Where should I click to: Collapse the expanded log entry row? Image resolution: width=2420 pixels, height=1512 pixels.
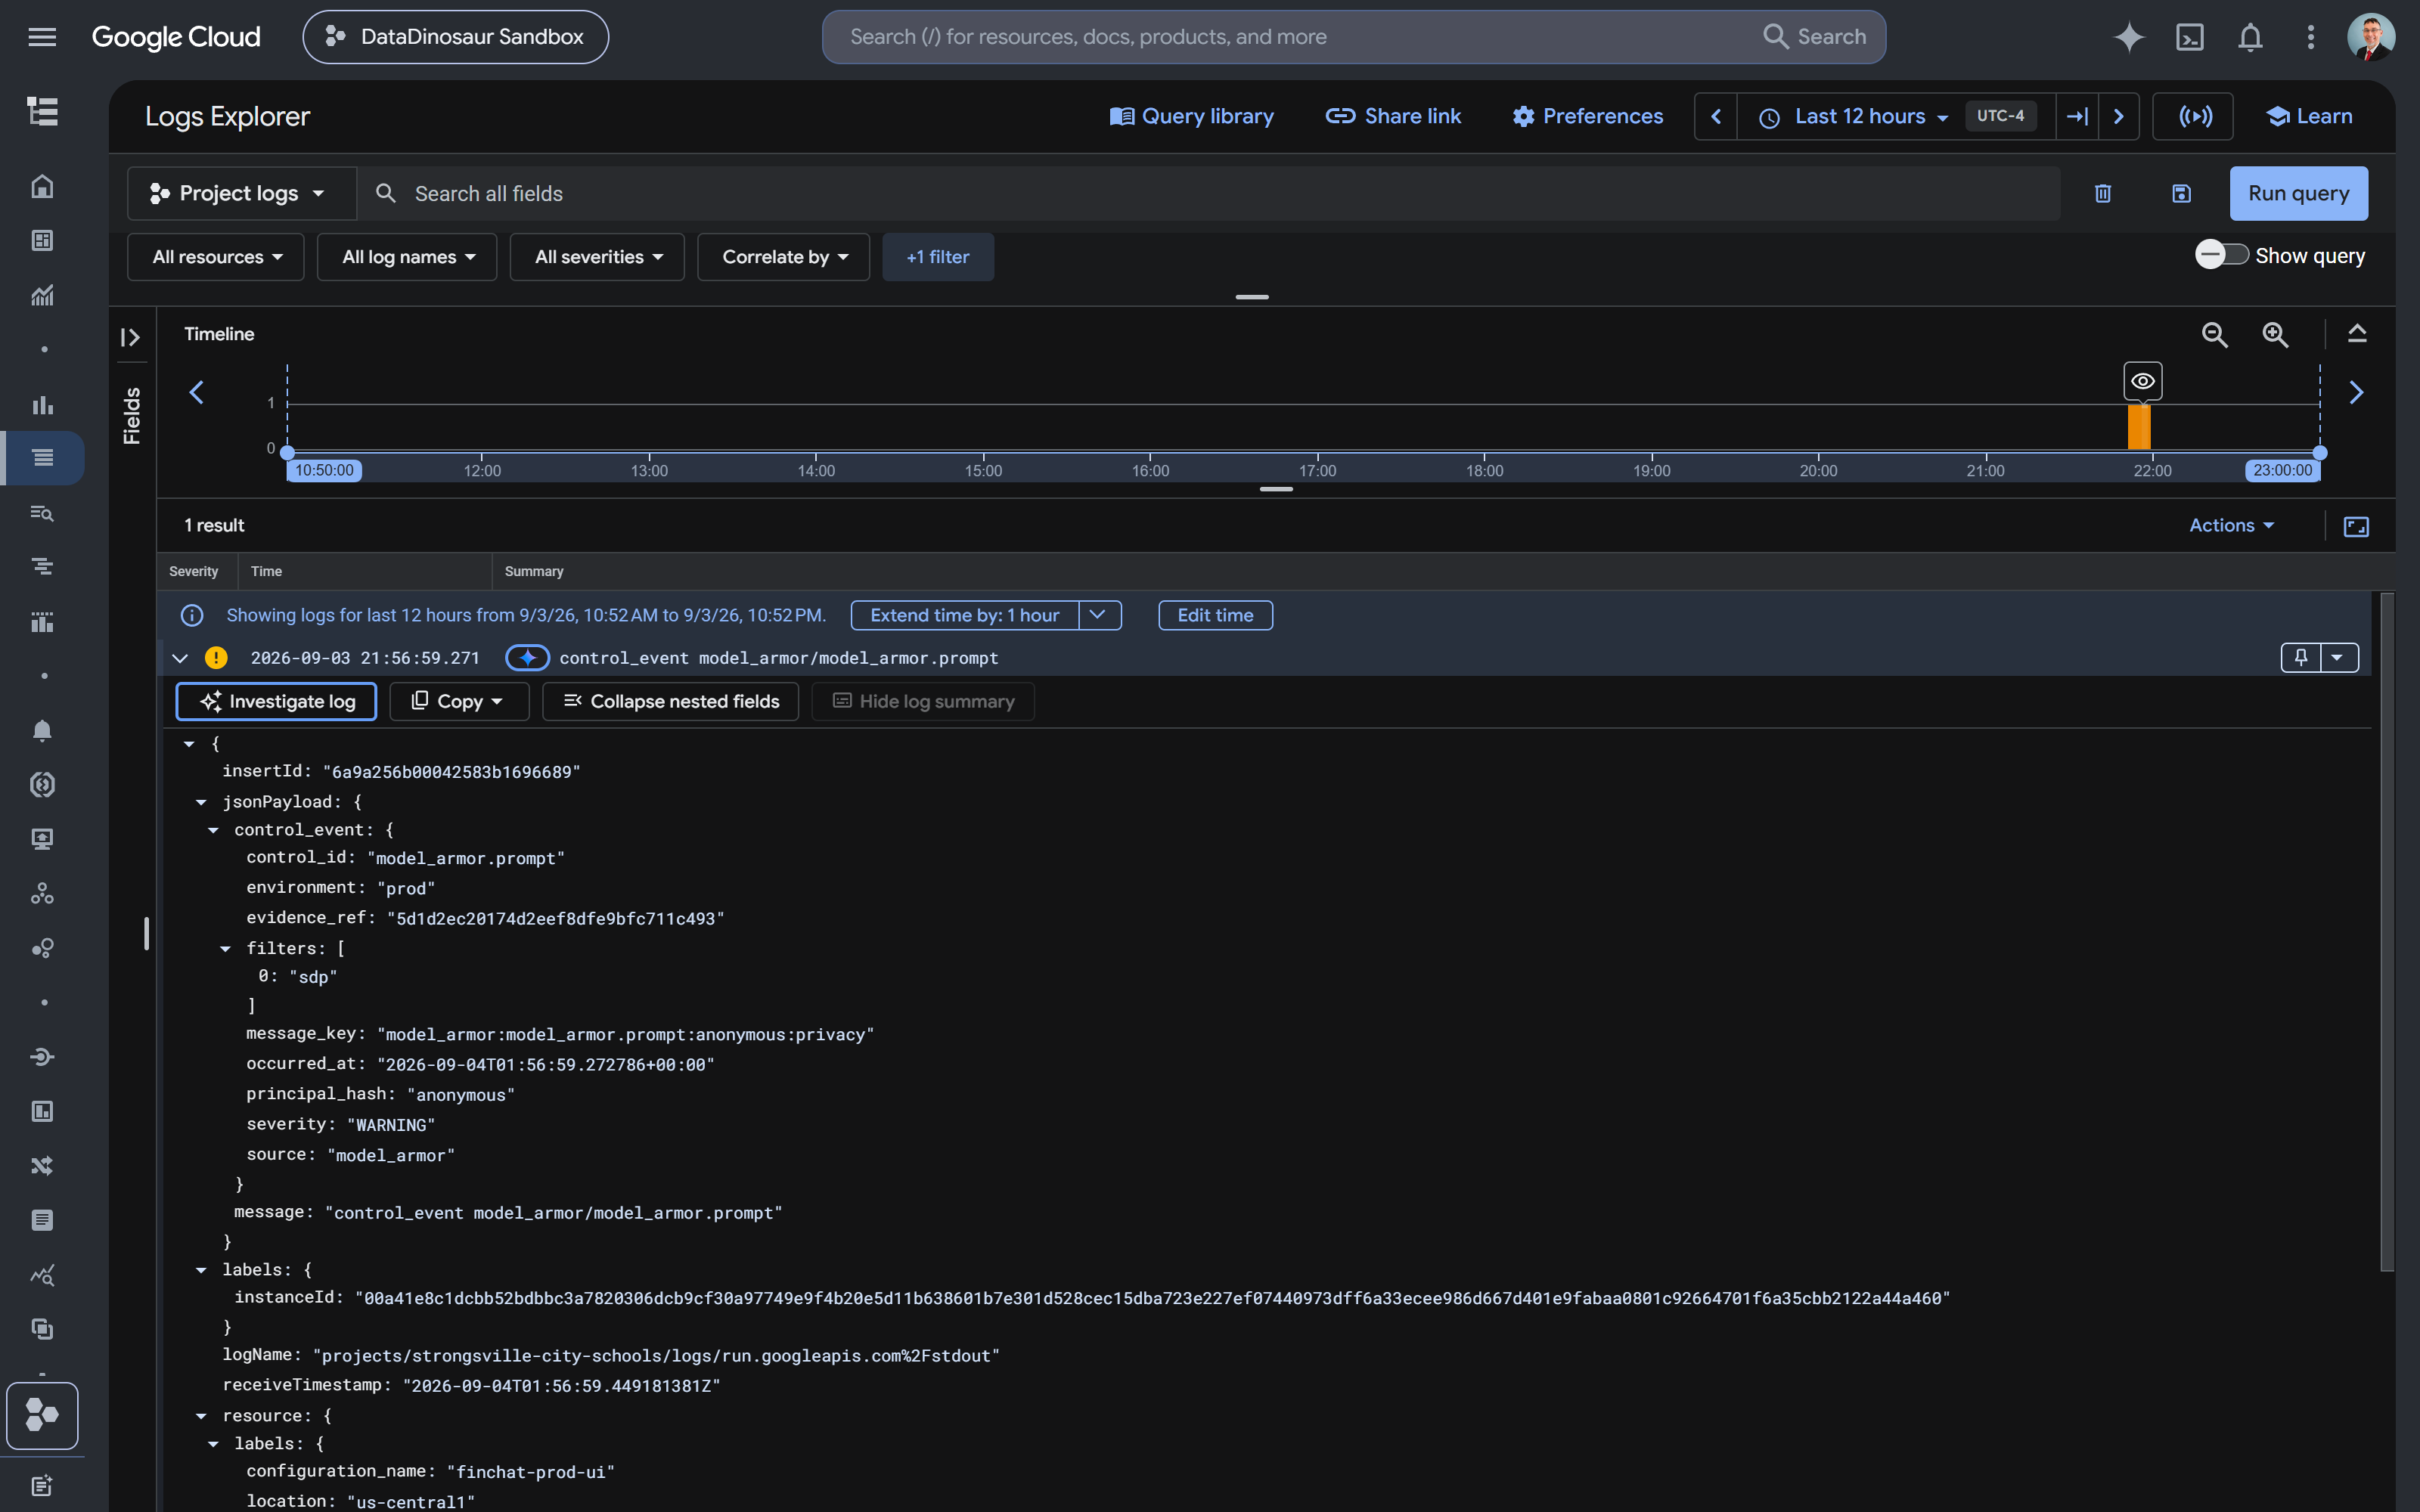click(x=180, y=657)
